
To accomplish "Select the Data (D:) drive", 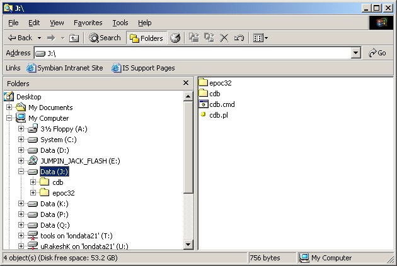I will coord(54,150).
